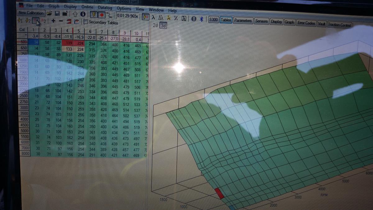Open the Traction Control tab
The image size is (373, 210).
point(339,25)
